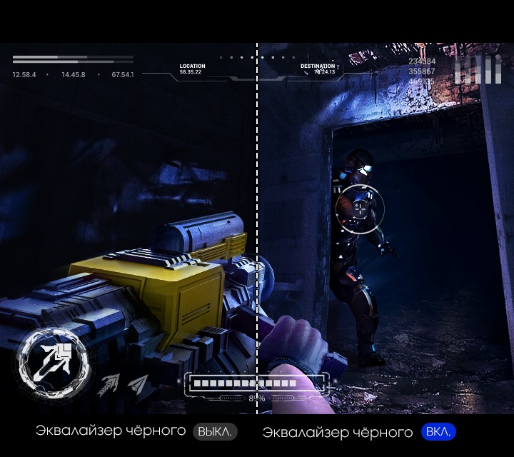Viewport: 514px width, 457px height.
Task: Select the paper plane ability icon
Action: pyautogui.click(x=138, y=385)
